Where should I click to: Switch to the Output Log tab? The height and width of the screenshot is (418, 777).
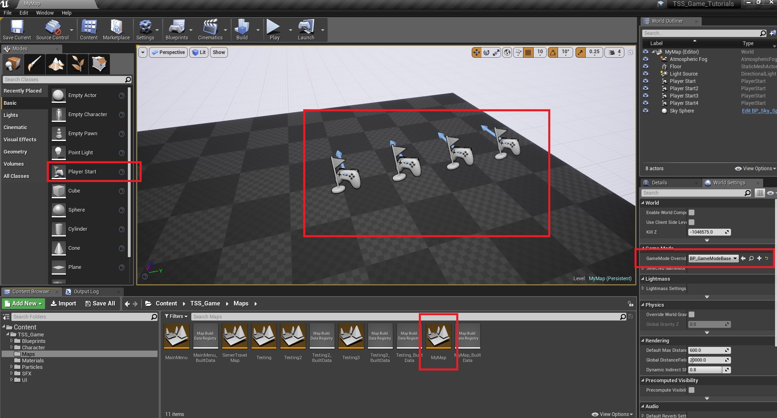point(86,292)
